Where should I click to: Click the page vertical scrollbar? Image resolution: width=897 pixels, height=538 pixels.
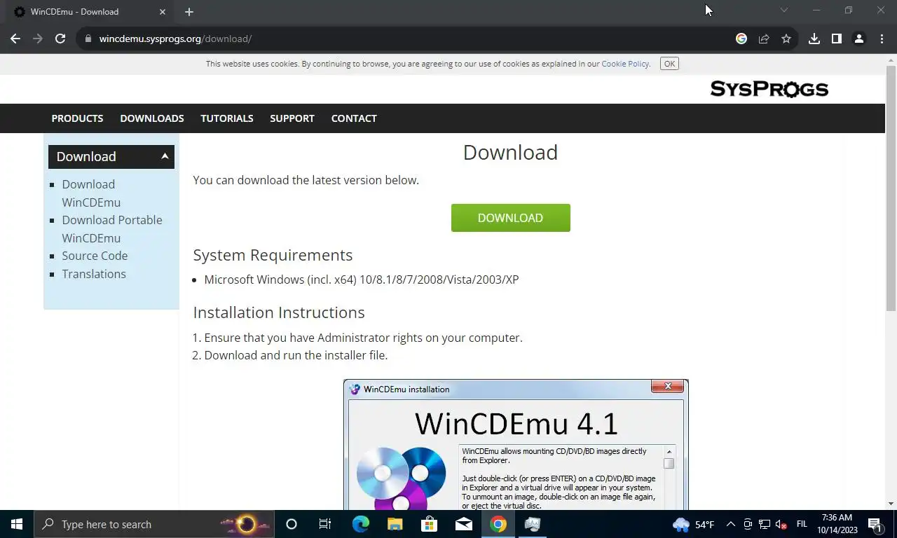point(891,189)
